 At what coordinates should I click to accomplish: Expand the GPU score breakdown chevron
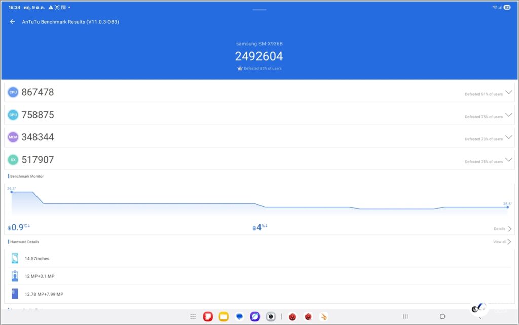pos(509,115)
